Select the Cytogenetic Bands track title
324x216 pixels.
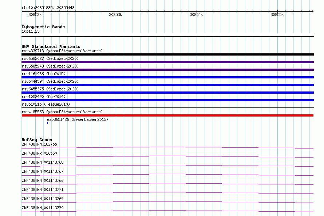43,27
